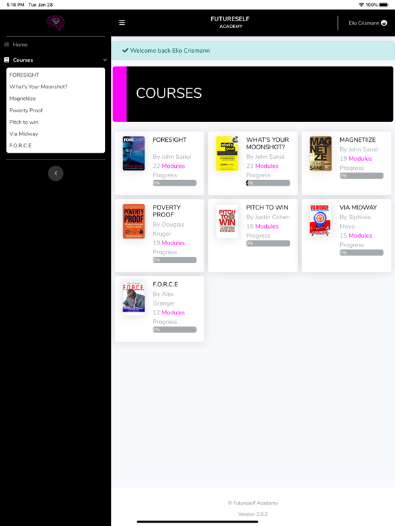Screen dimensions: 395x526
Task: Open the Elio Crismann account menu
Action: (x=368, y=23)
